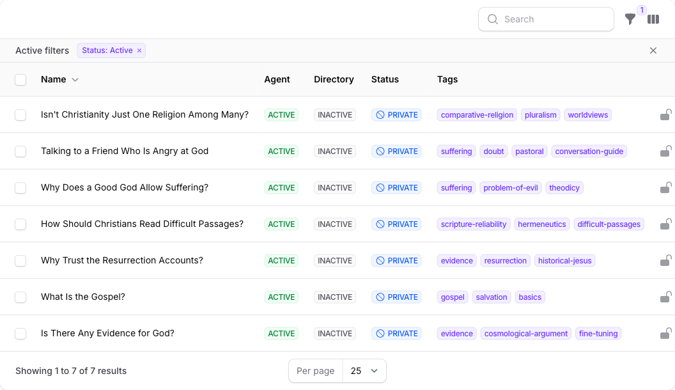Click the salvation tag
Screen dimensions: 675x390
(491, 297)
